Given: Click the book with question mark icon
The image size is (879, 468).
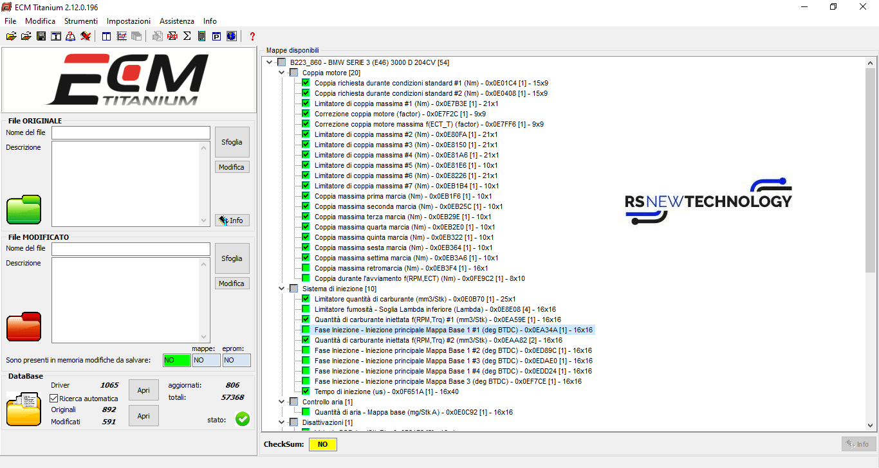Looking at the screenshot, I should click(71, 36).
